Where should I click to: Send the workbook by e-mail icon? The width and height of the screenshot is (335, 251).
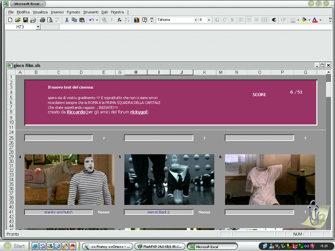click(33, 20)
